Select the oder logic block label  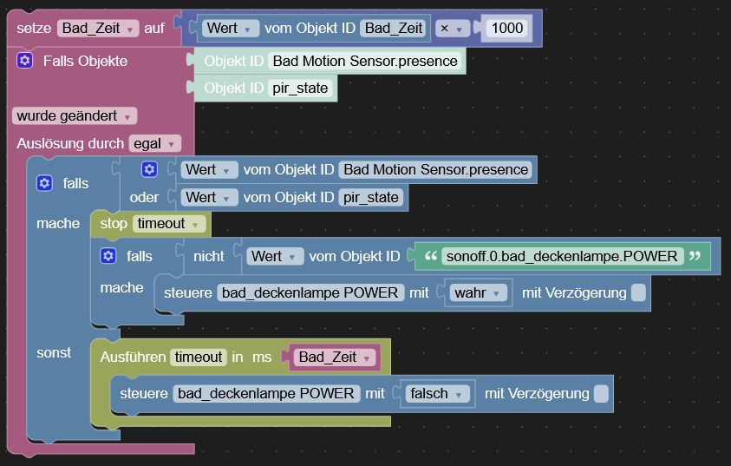pos(144,197)
